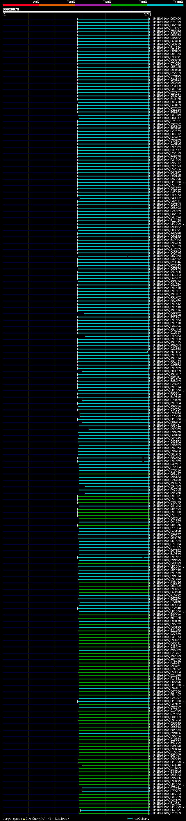This screenshot has width=186, height=821.
Task: Click the UniRef100_Q1HDS7 entry
Action: tap(167, 28)
